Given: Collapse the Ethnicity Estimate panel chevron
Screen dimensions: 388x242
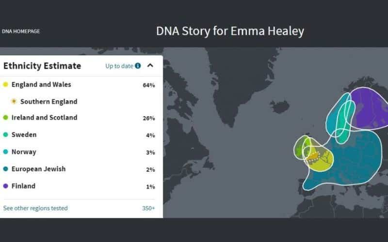Looking at the screenshot, I should click(150, 65).
